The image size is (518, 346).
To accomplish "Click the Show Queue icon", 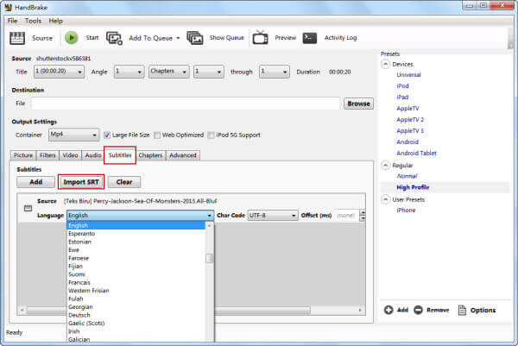I will click(x=195, y=38).
